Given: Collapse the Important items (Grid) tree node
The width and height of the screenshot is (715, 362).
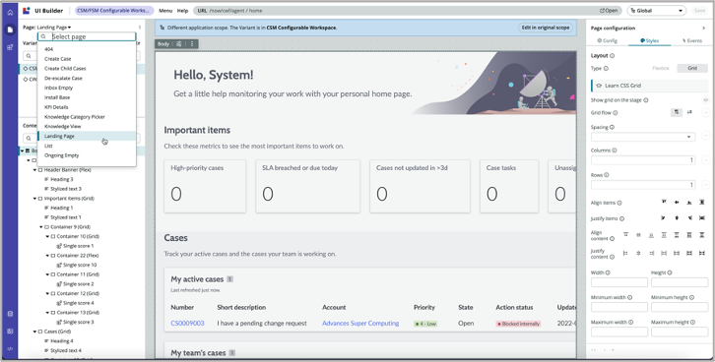Looking at the screenshot, I should pyautogui.click(x=35, y=199).
